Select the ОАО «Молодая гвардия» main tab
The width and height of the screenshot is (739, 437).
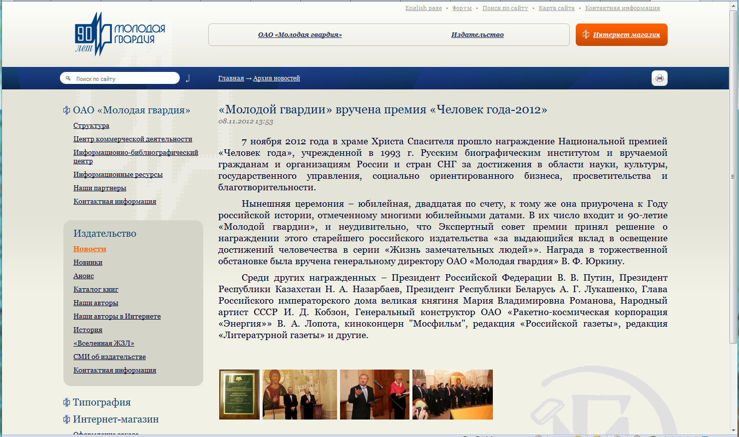coord(300,35)
